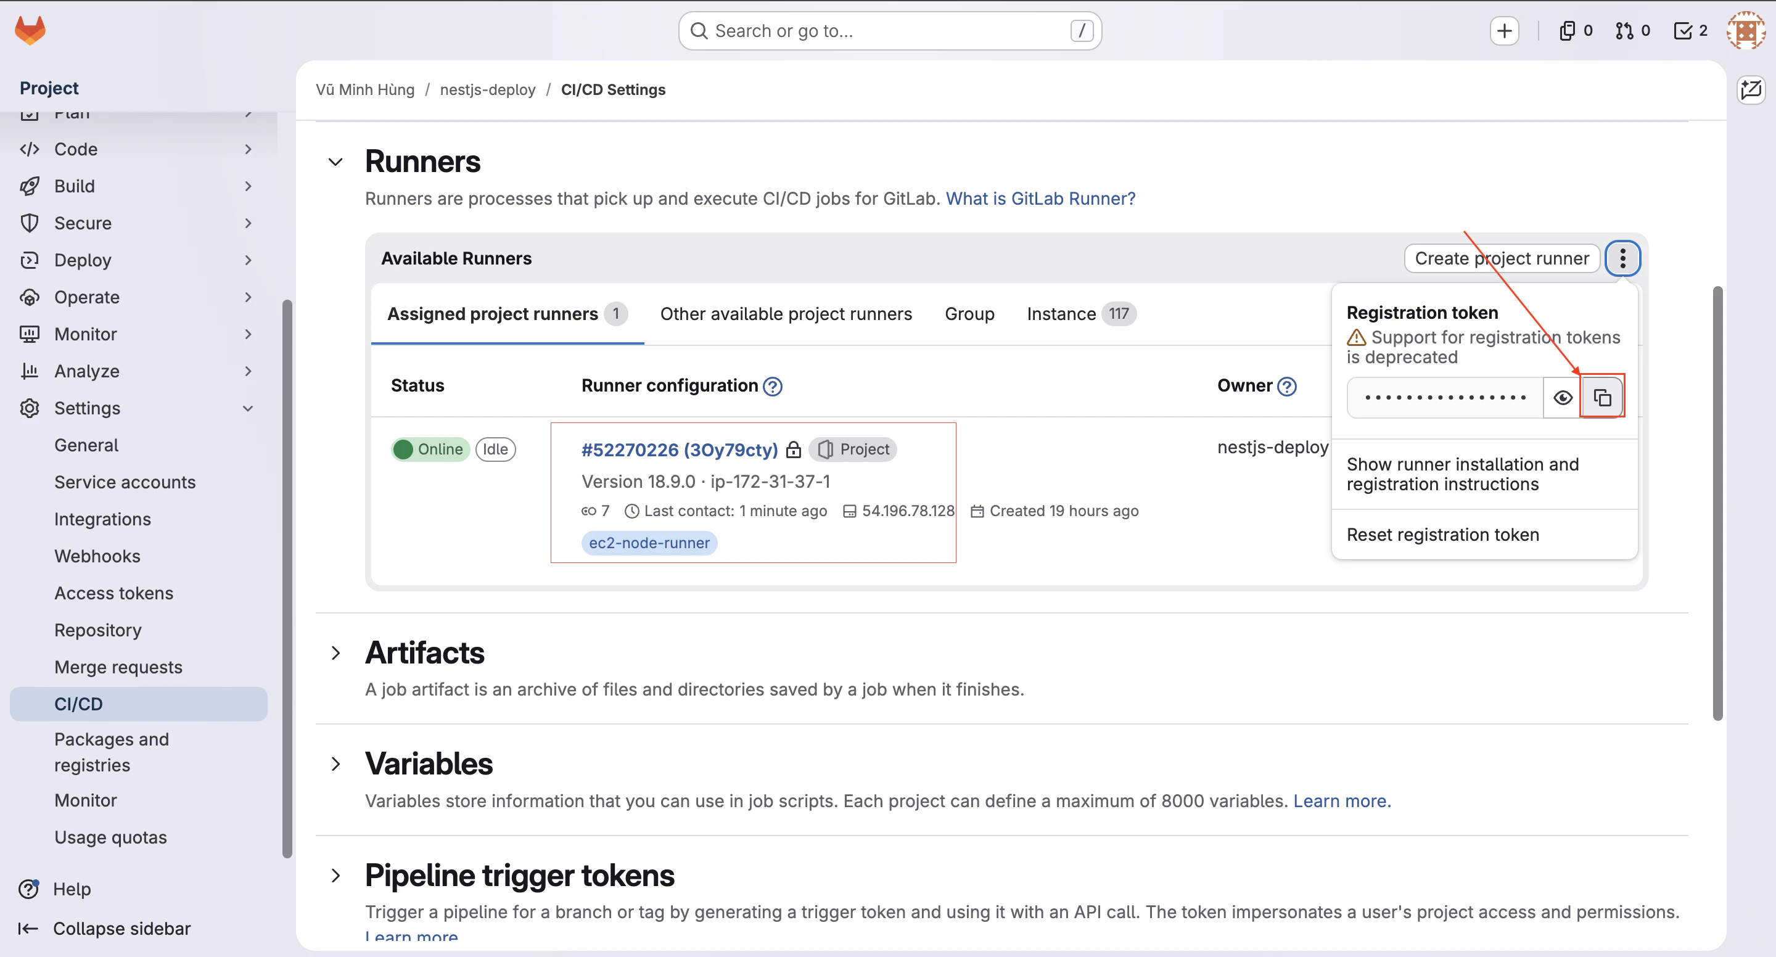
Task: Click the Settings gear icon
Action: (x=29, y=408)
